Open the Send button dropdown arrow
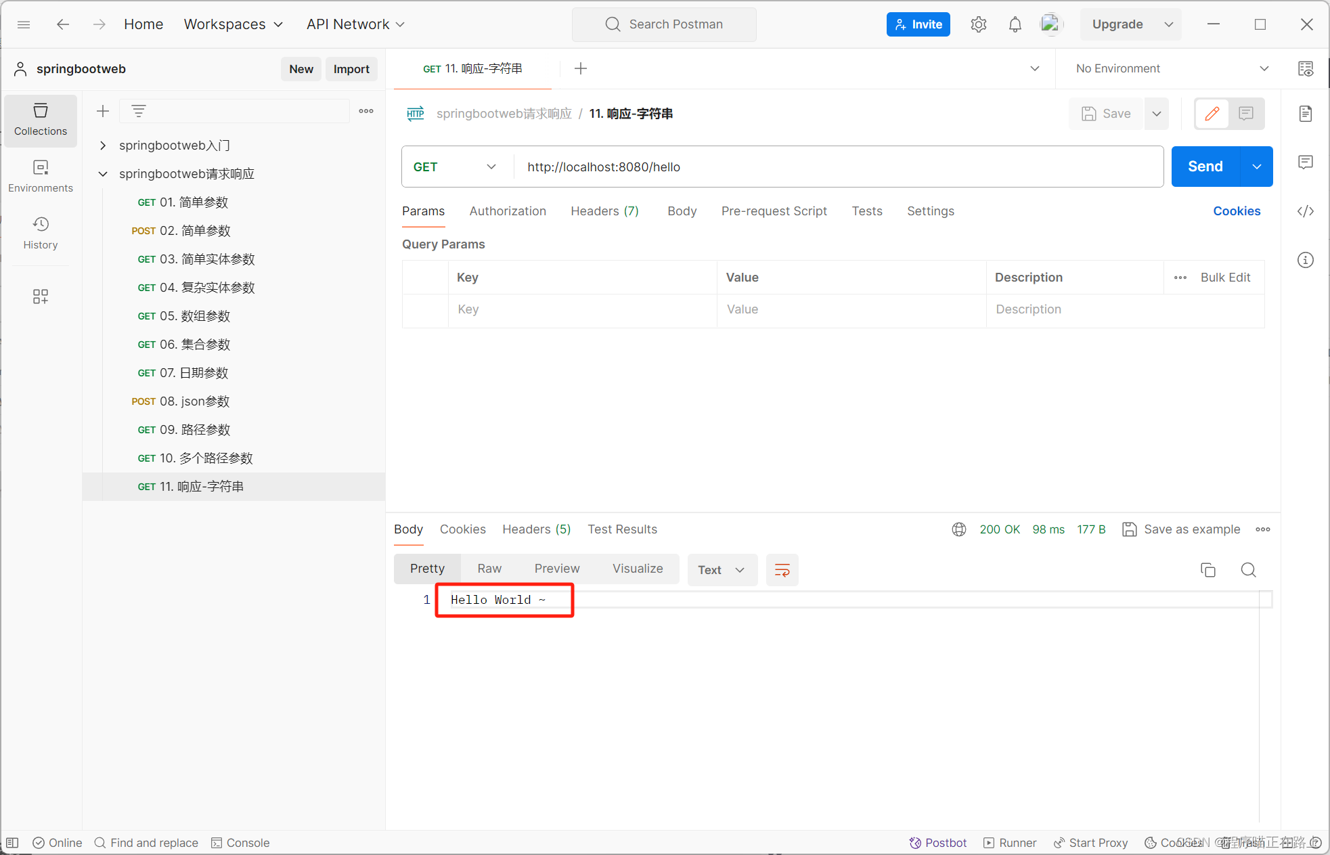The height and width of the screenshot is (855, 1330). point(1257,167)
